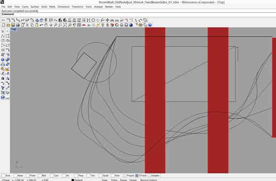Click the four-viewport layout icon
This screenshot has width=276, height=181.
click(79, 25)
